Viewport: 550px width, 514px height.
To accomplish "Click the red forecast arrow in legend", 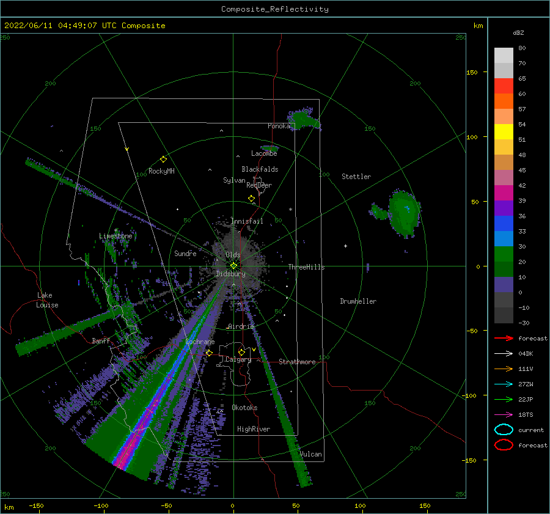I will click(x=504, y=338).
